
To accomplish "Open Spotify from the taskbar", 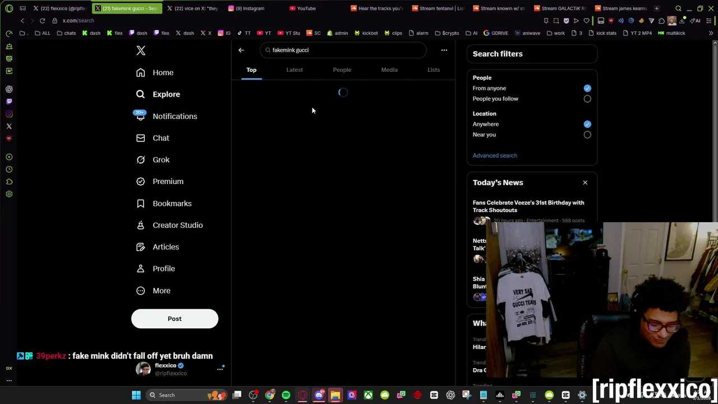I will pos(286,395).
